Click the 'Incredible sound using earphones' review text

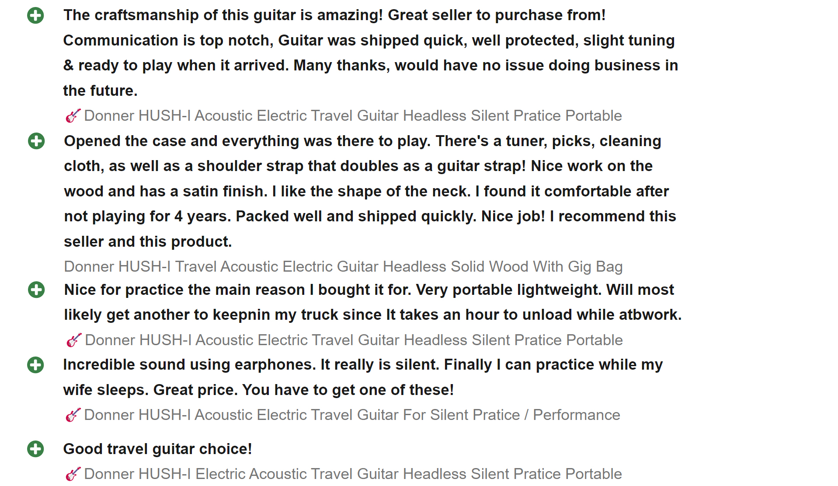click(x=362, y=365)
